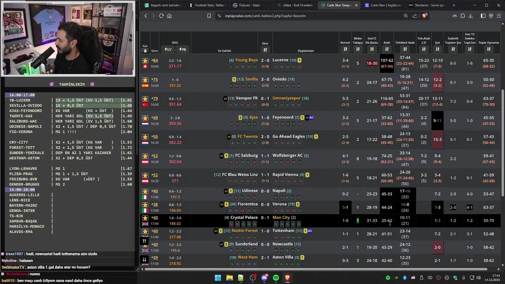The width and height of the screenshot is (505, 284).
Task: Click the Young Boys team name
Action: coord(246,60)
